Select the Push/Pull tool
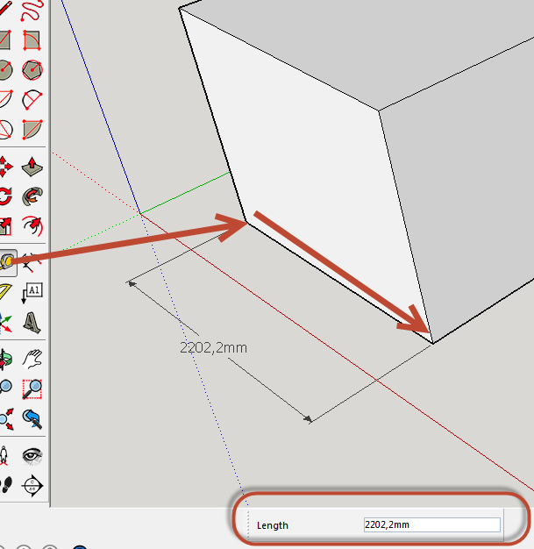Screen dimensions: 534x549 [32, 167]
